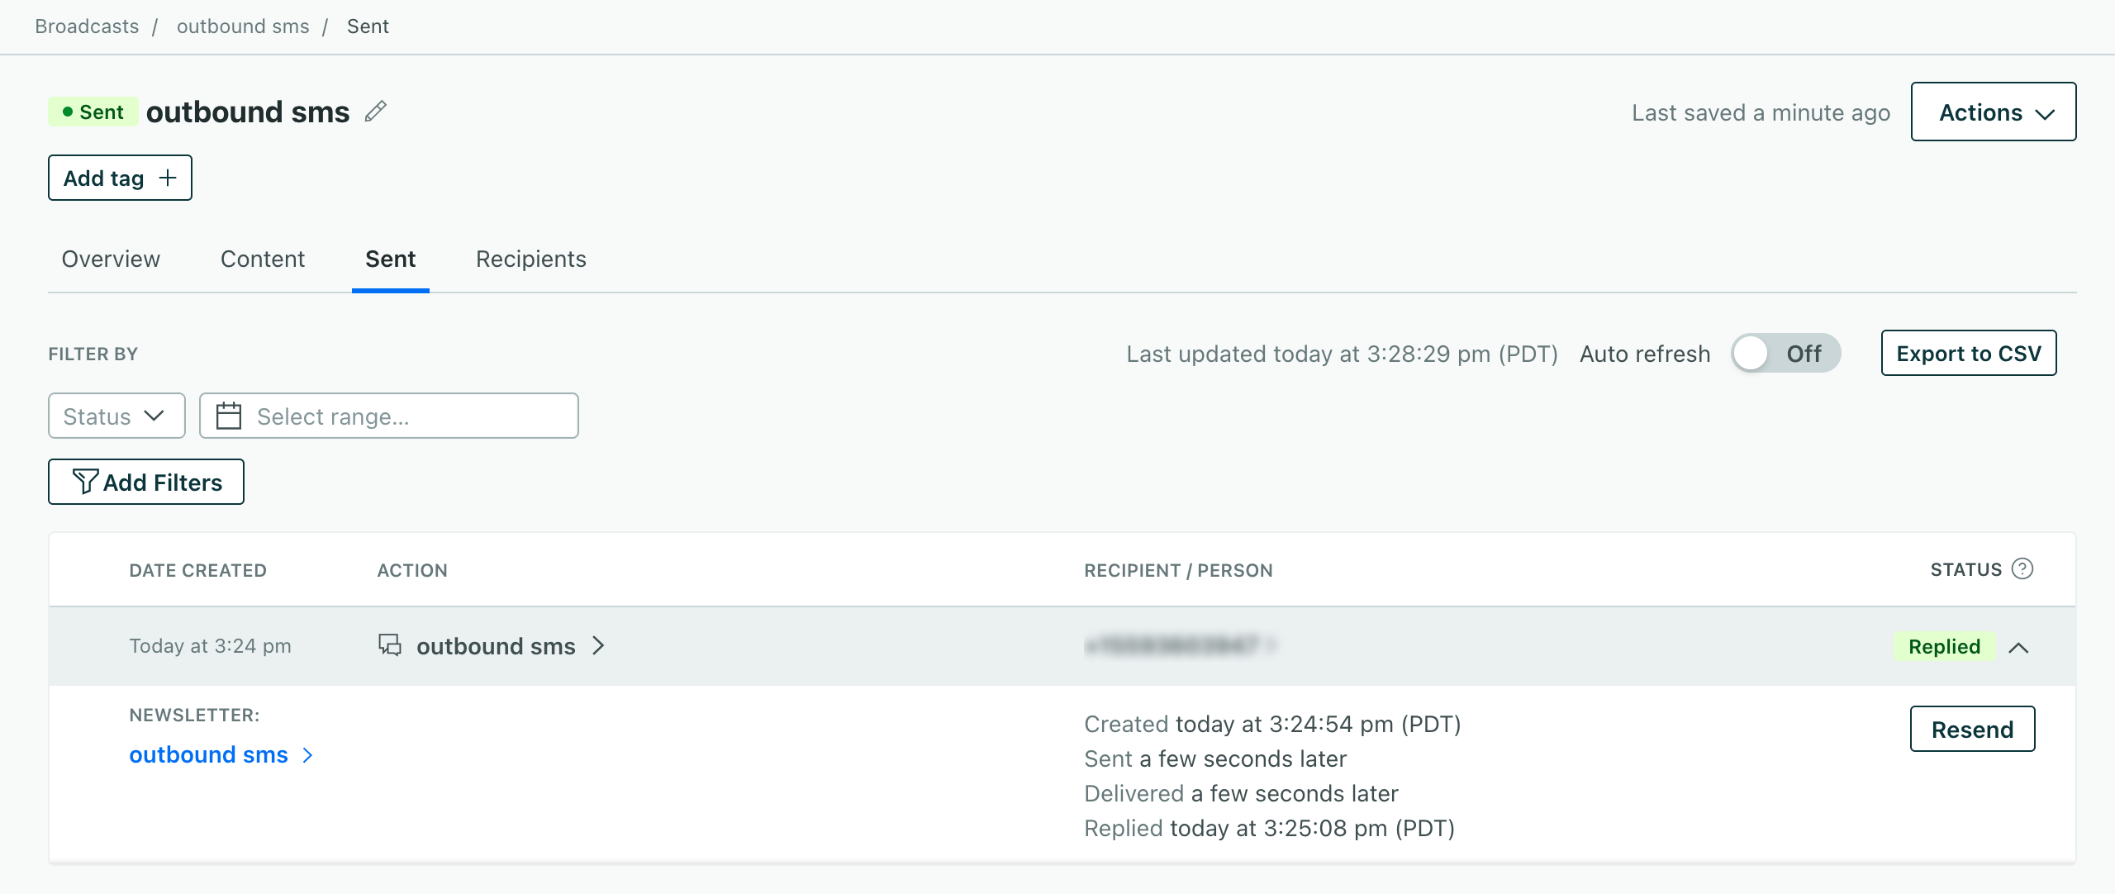Click the SMS message icon in the row
Screen dimensions: 2115x894
(389, 645)
